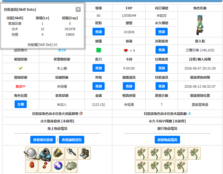Click the 左側 character position button
This screenshot has height=174, width=223.
point(21,104)
